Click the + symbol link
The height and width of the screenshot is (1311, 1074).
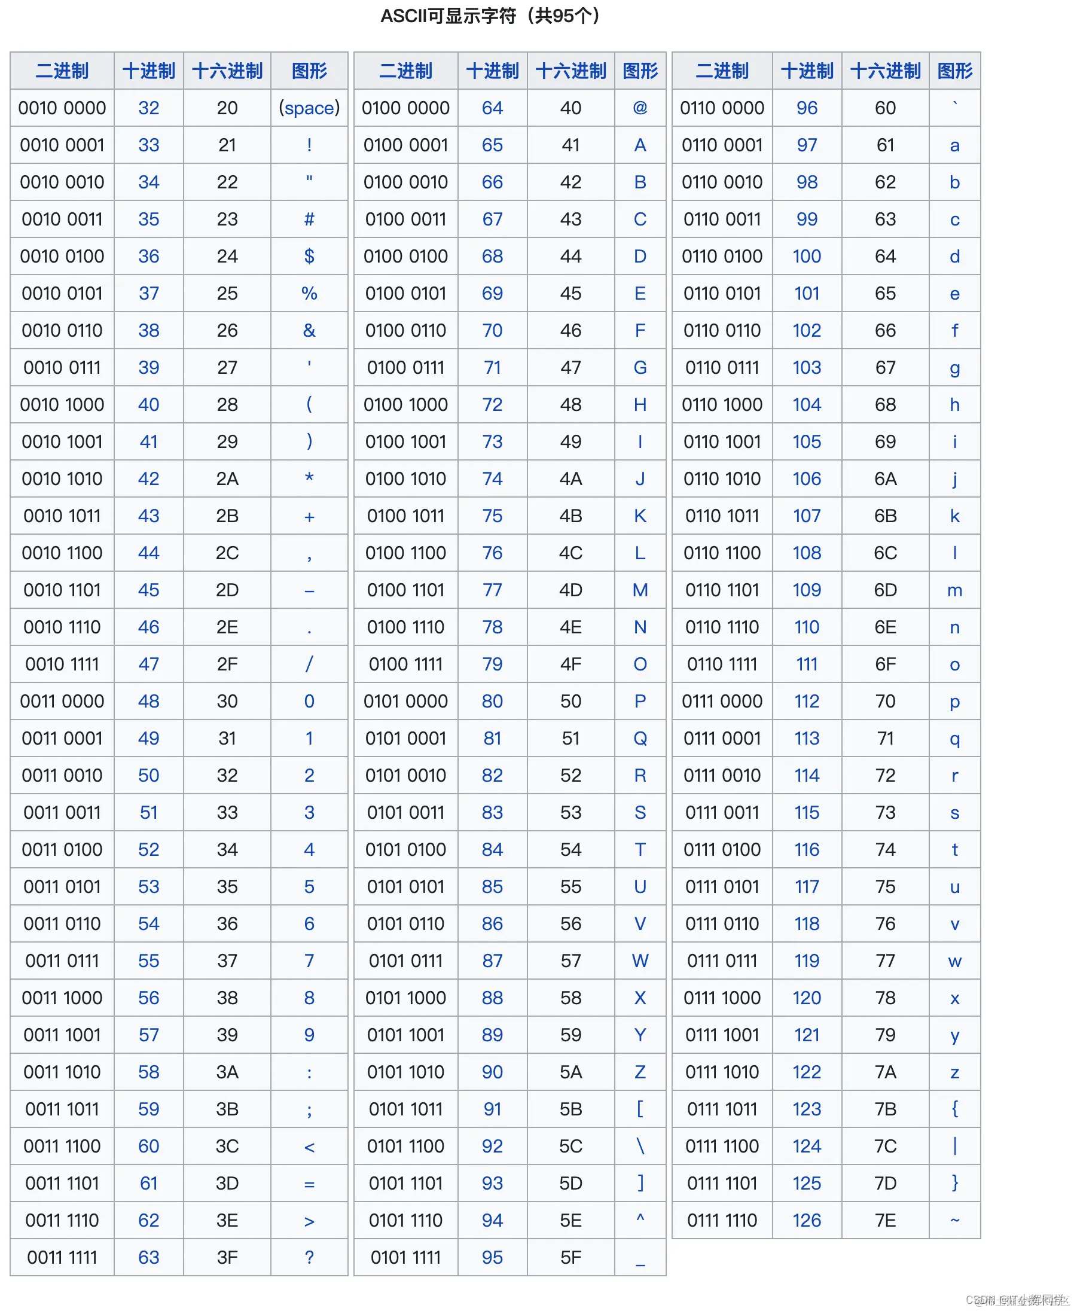click(309, 517)
